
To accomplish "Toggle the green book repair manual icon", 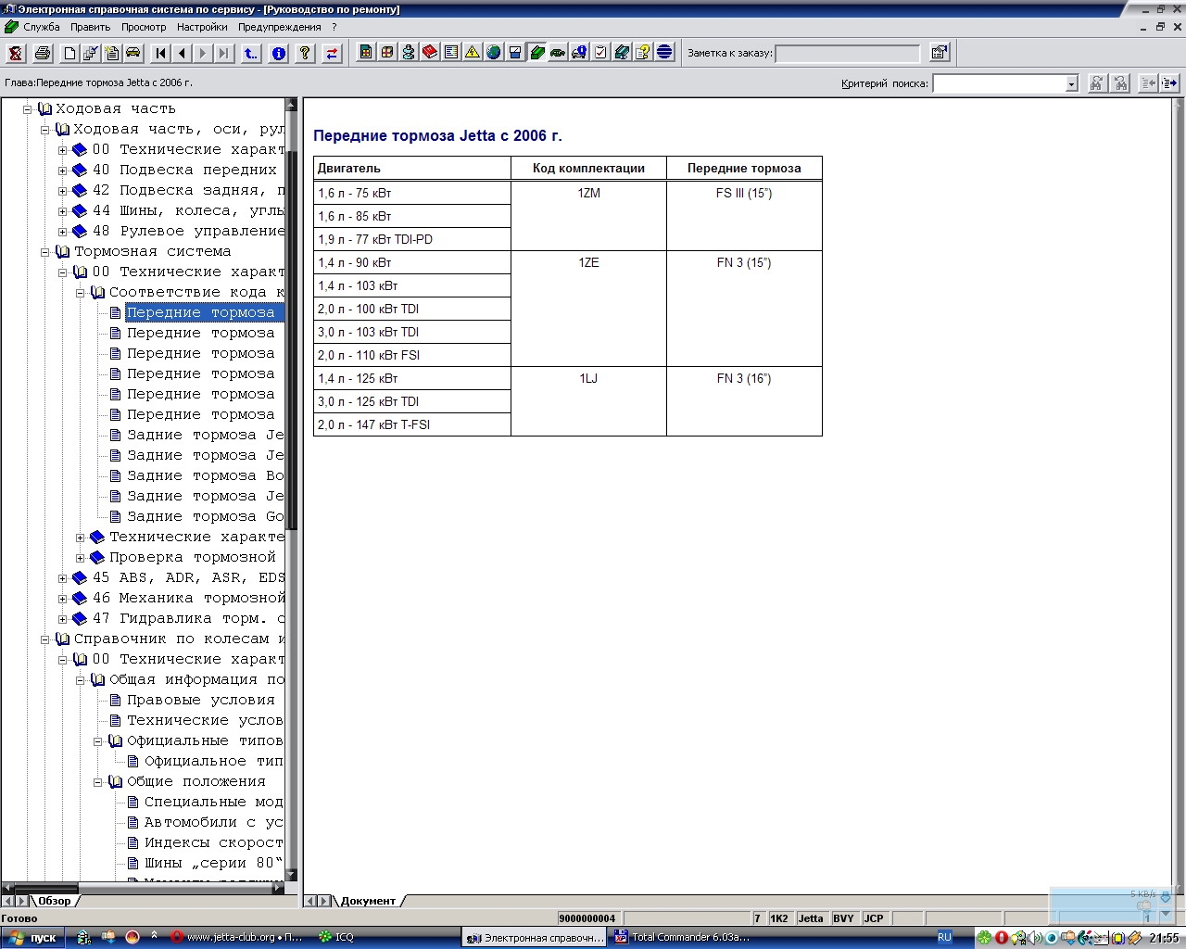I will (x=536, y=53).
